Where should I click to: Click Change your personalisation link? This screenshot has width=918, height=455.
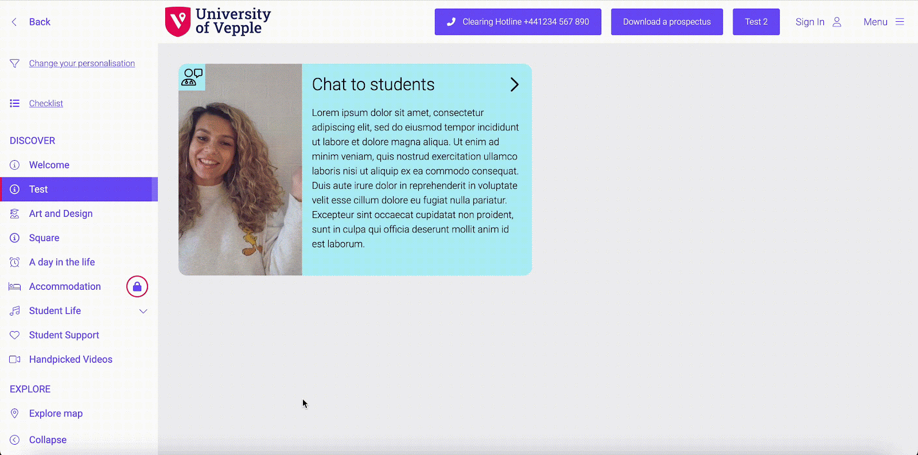coord(82,63)
